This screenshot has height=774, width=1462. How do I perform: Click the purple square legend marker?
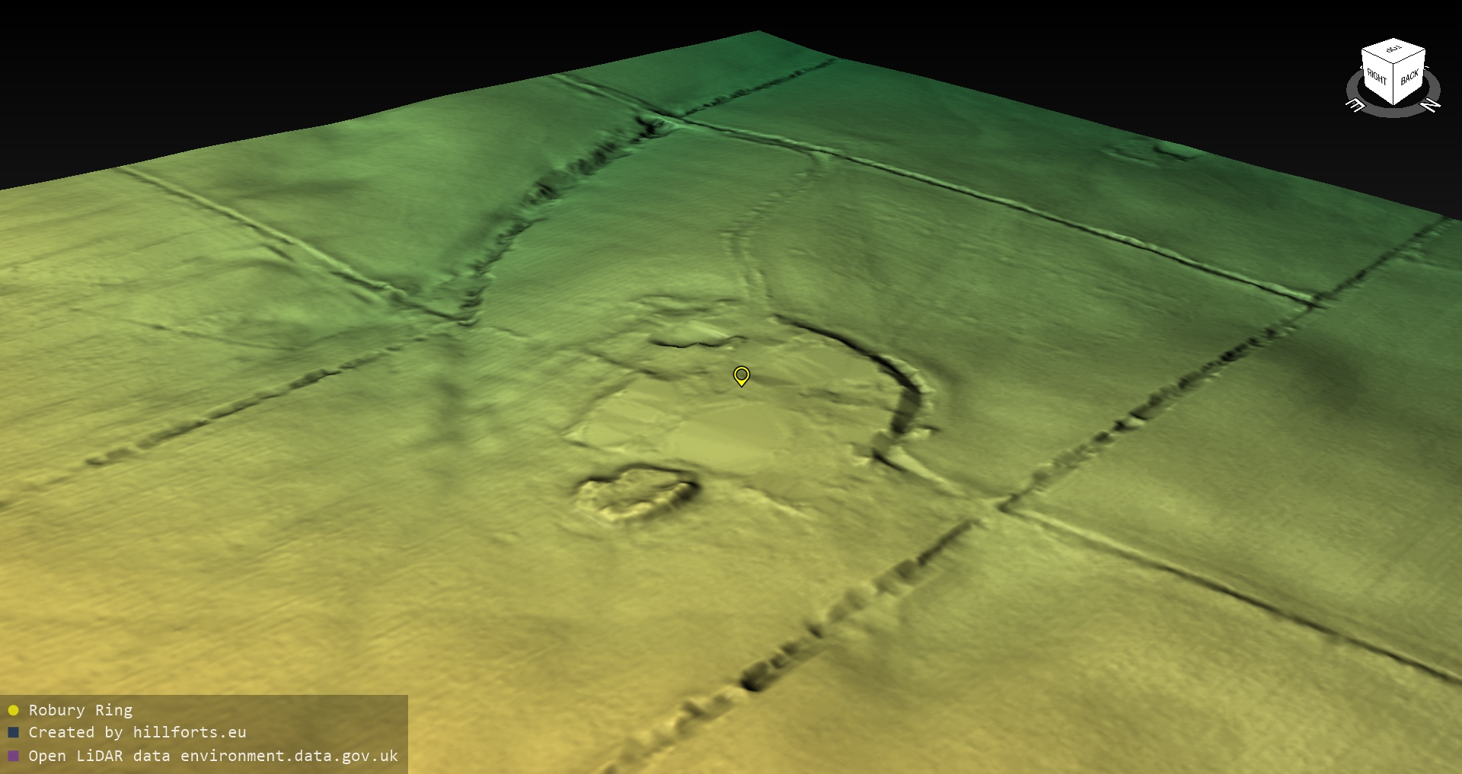(x=13, y=756)
